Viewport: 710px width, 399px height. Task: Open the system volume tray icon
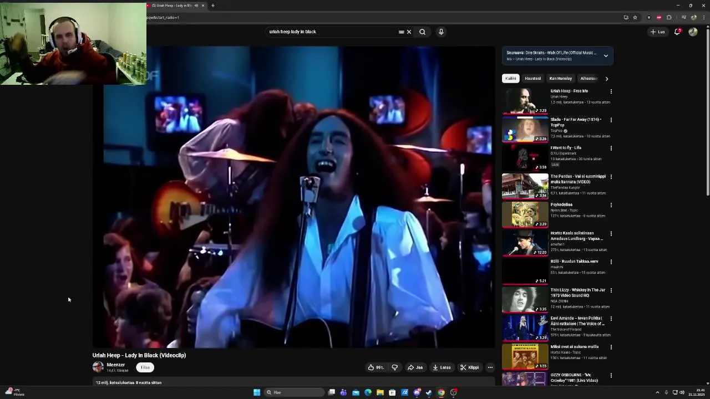[682, 392]
